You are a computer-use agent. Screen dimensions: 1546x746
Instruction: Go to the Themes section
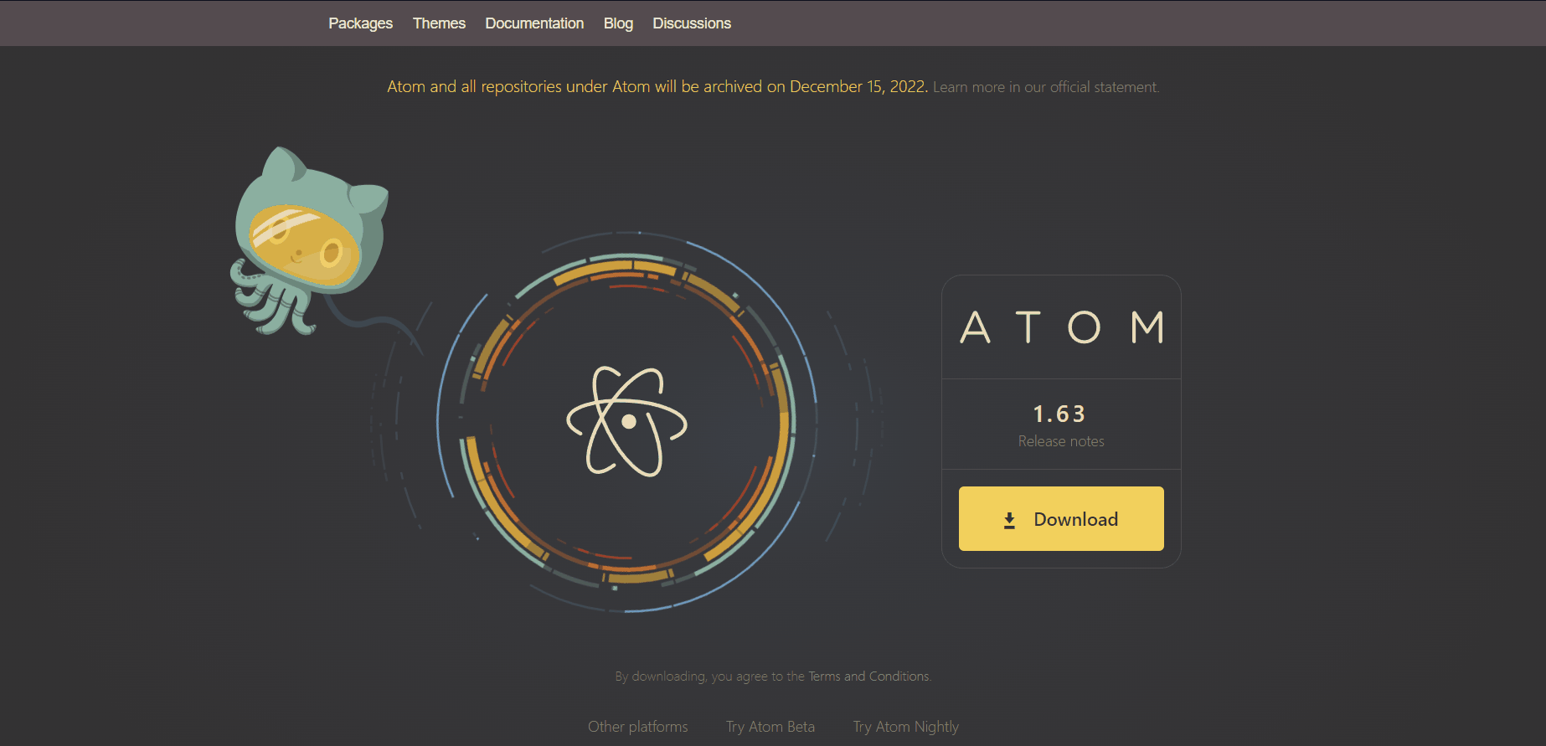coord(439,23)
